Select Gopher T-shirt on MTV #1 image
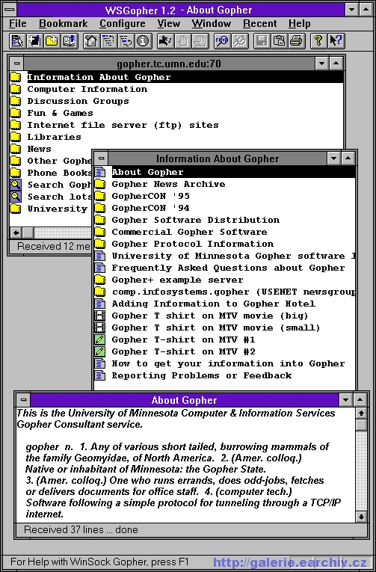 click(x=183, y=339)
